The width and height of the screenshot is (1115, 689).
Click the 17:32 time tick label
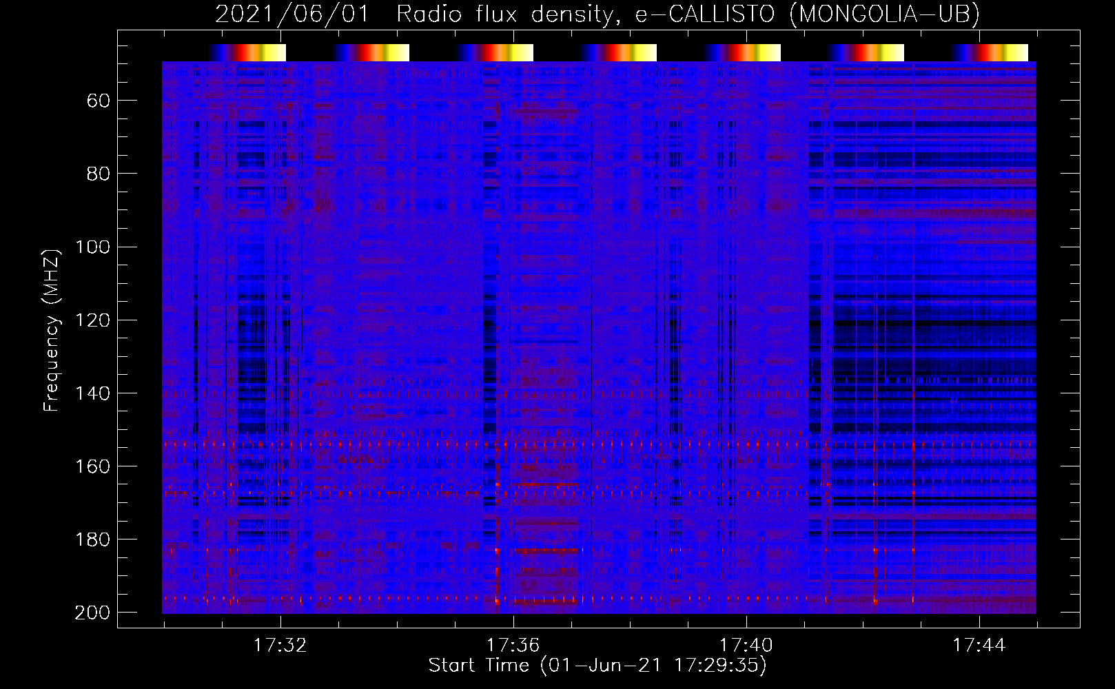click(x=280, y=646)
